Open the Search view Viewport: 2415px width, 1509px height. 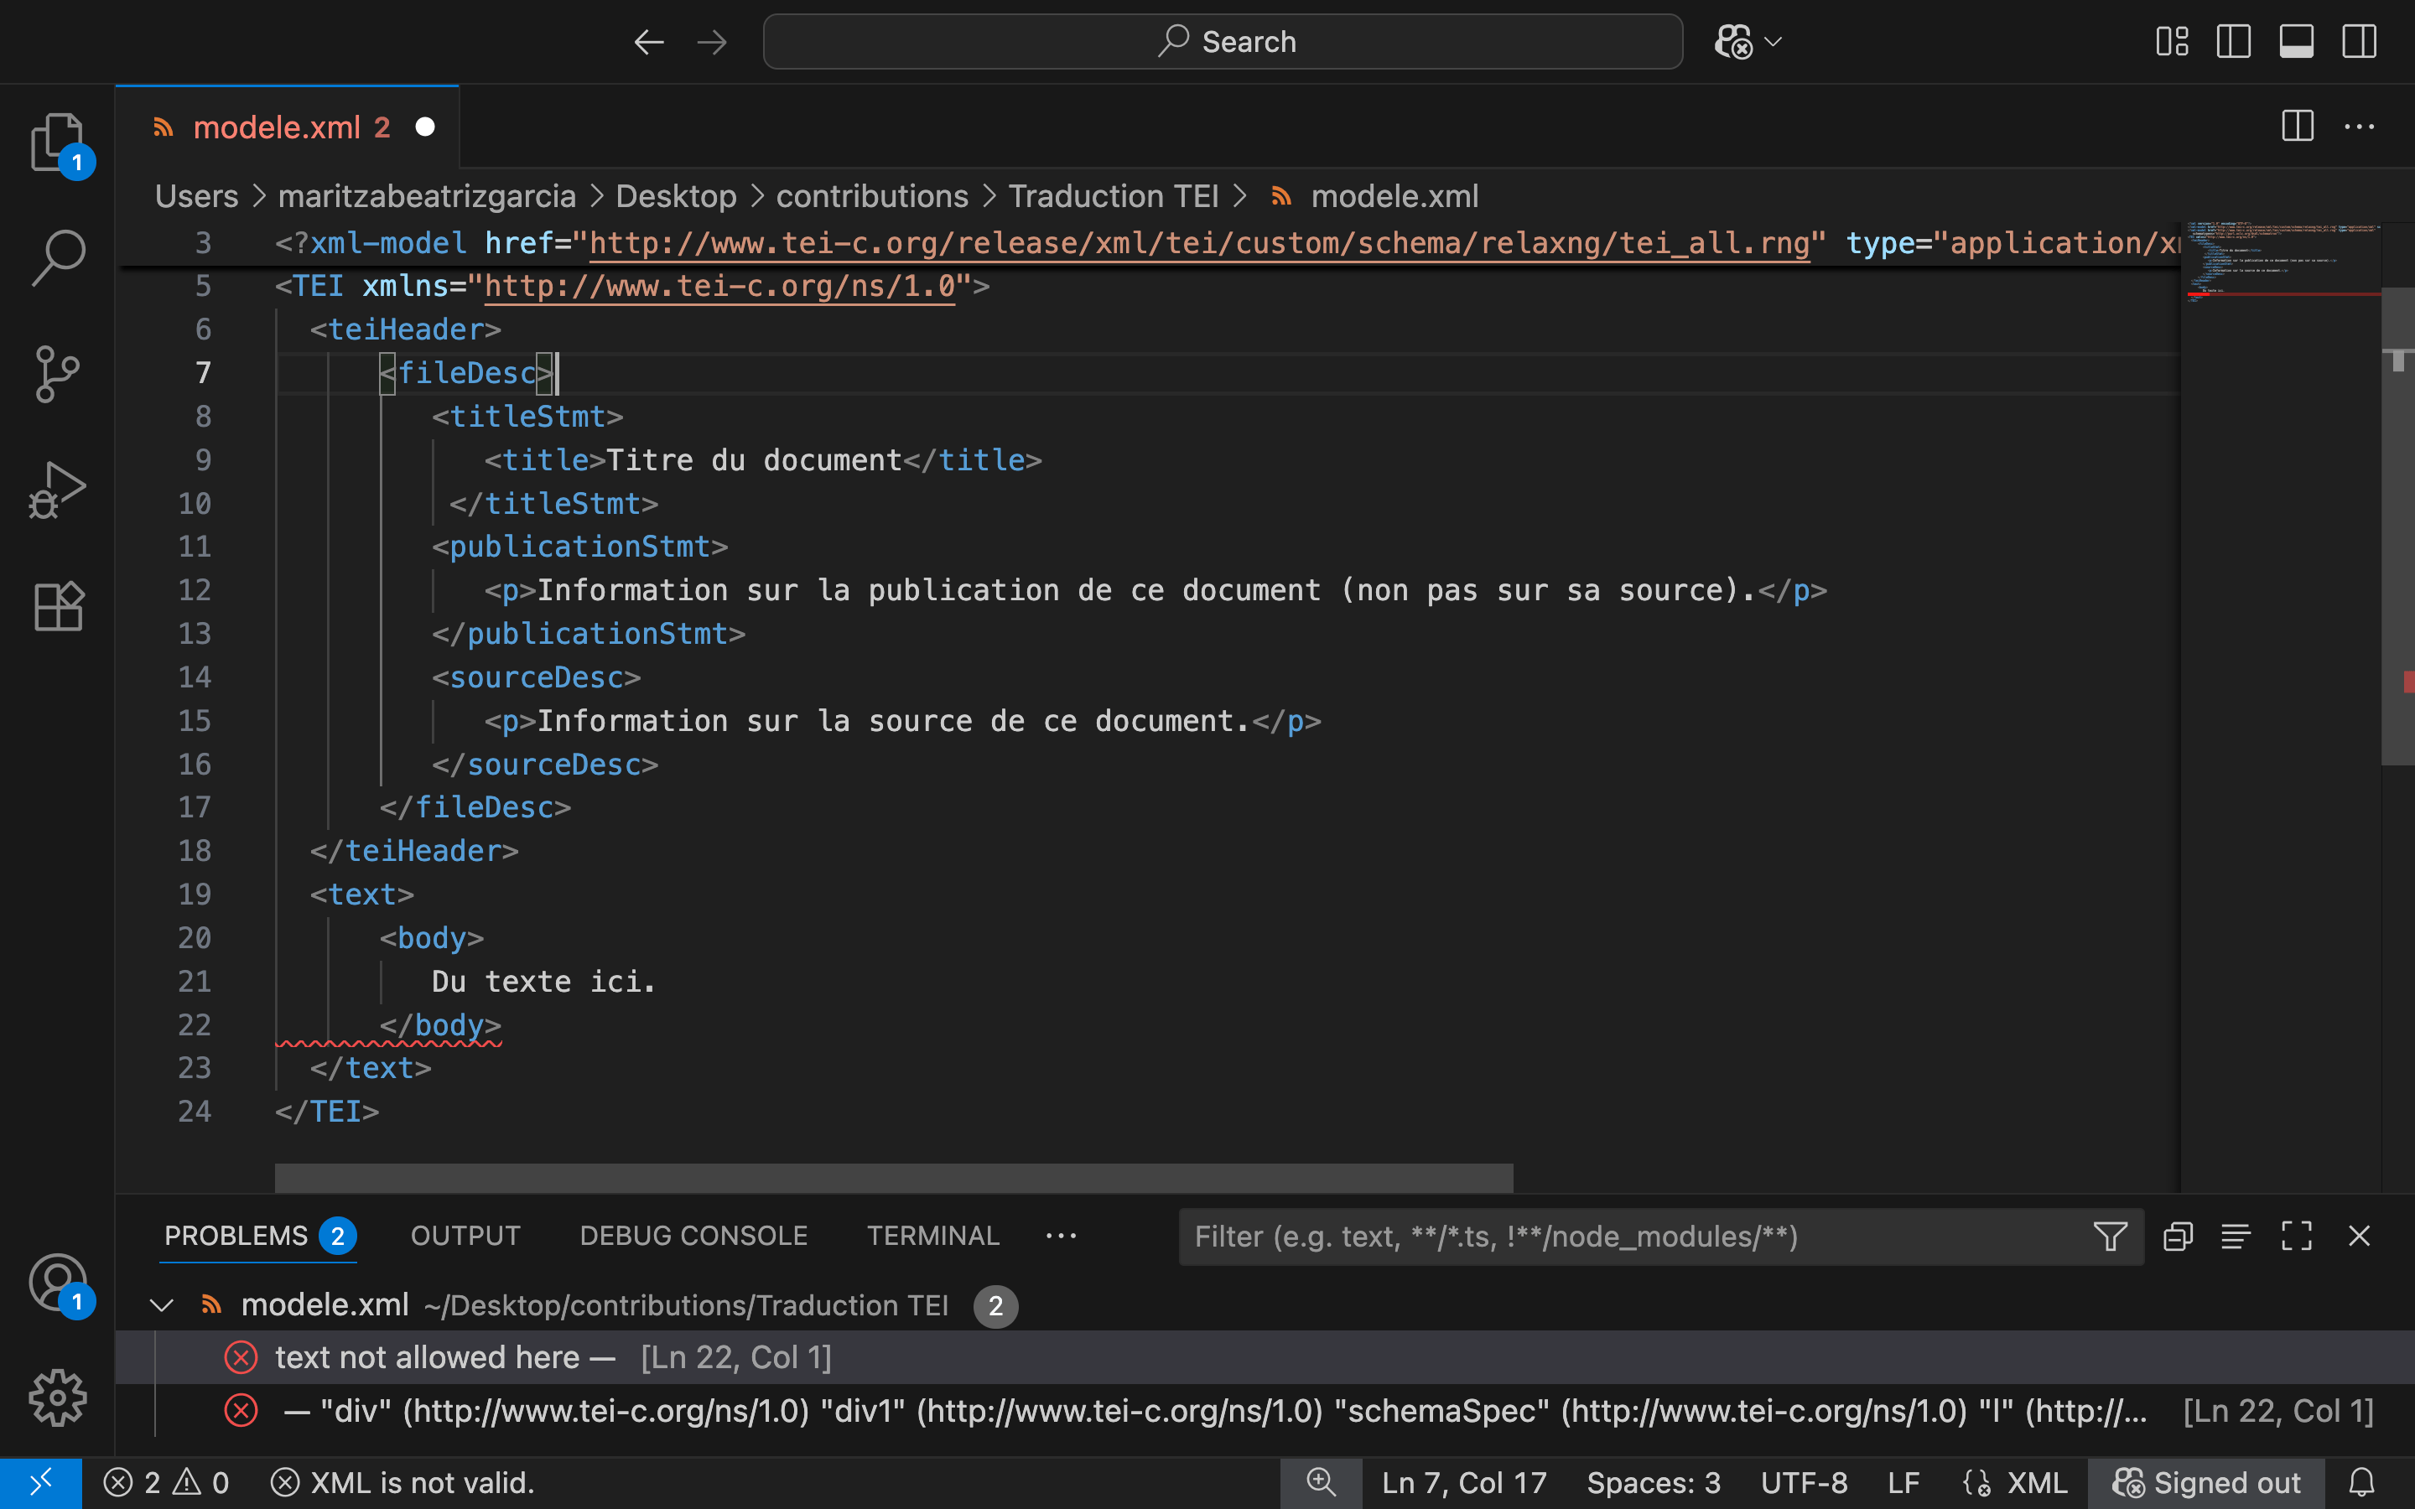(57, 257)
